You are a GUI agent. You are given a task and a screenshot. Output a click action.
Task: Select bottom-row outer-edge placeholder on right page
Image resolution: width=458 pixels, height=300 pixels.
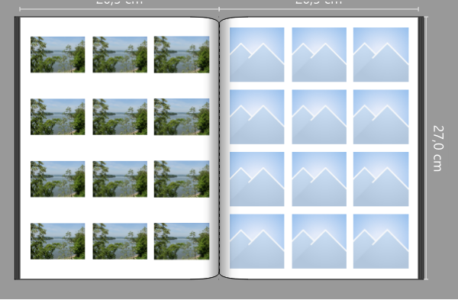pyautogui.click(x=381, y=241)
